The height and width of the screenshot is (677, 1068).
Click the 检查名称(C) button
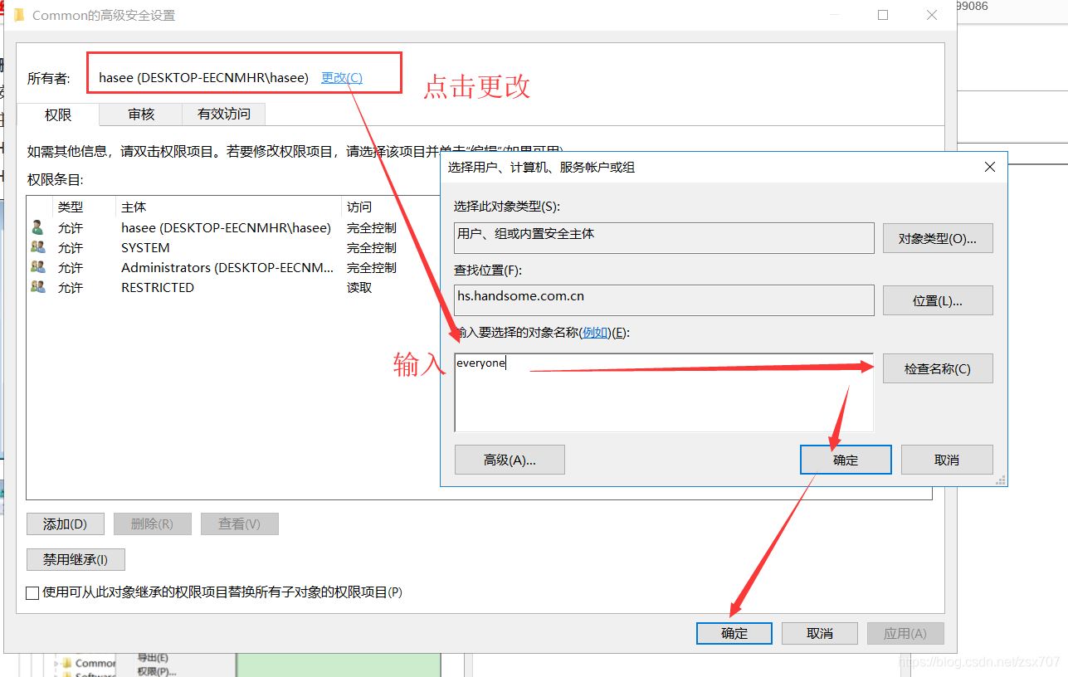point(938,369)
